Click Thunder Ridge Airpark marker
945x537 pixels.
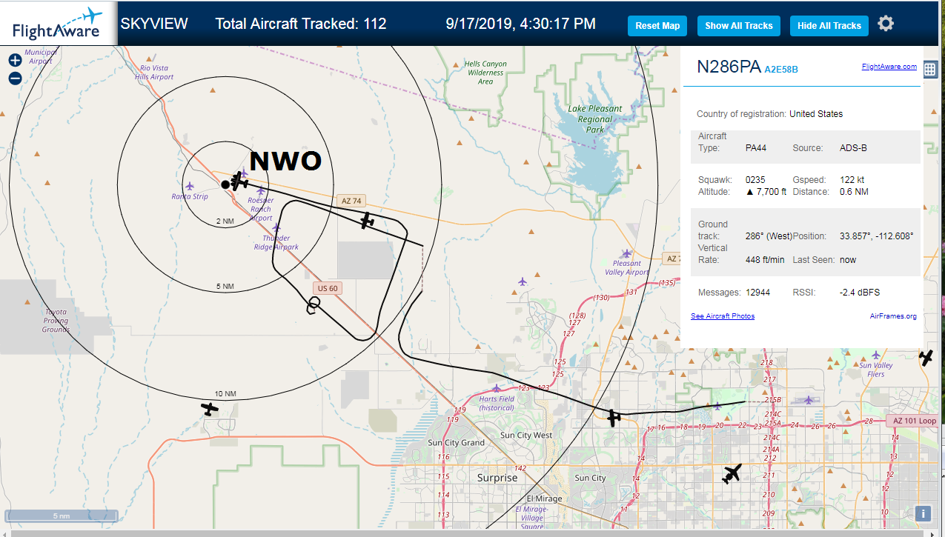(276, 228)
